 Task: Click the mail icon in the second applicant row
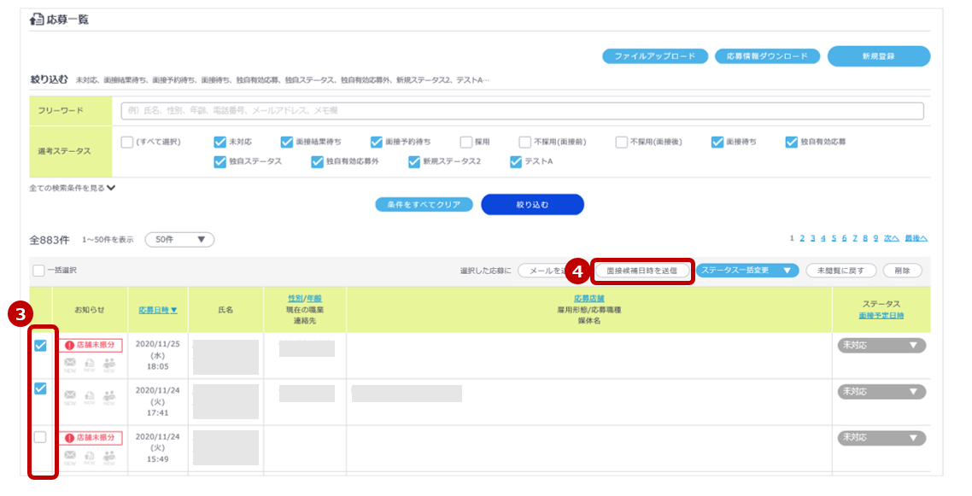(x=70, y=396)
